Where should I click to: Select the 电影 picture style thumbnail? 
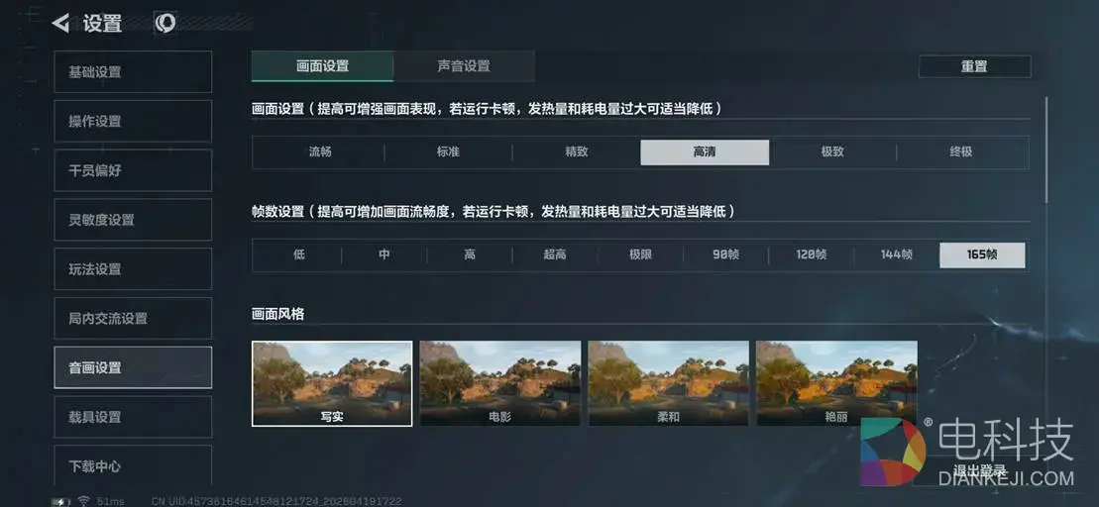pyautogui.click(x=500, y=383)
